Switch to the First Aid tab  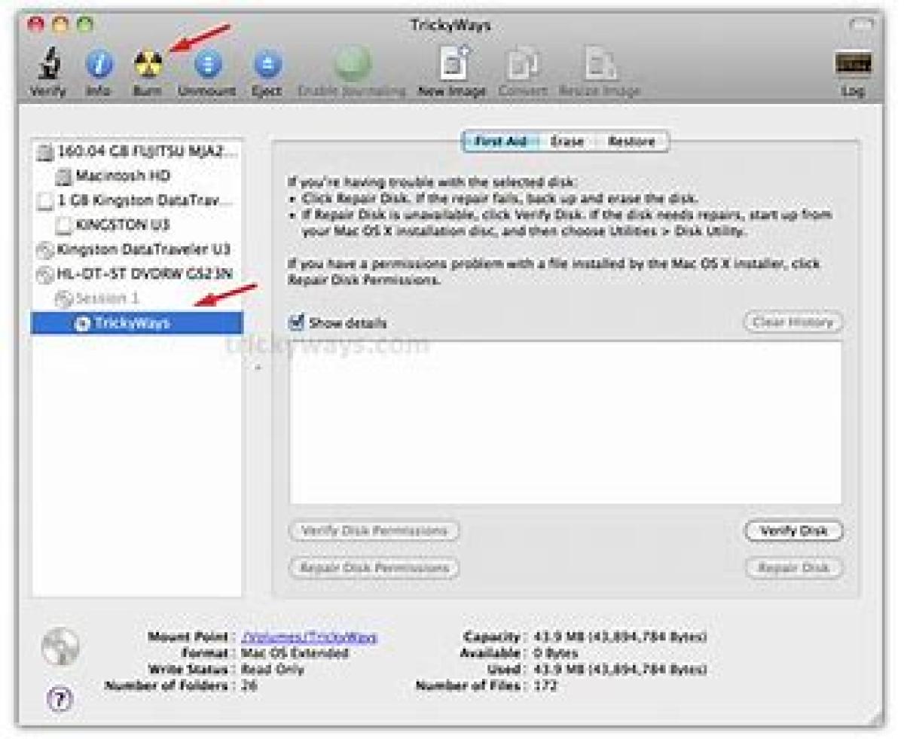500,142
